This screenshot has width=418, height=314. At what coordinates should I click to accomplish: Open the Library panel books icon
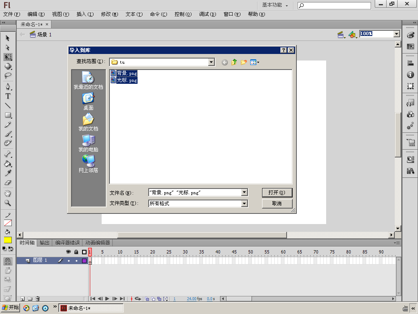411,171
